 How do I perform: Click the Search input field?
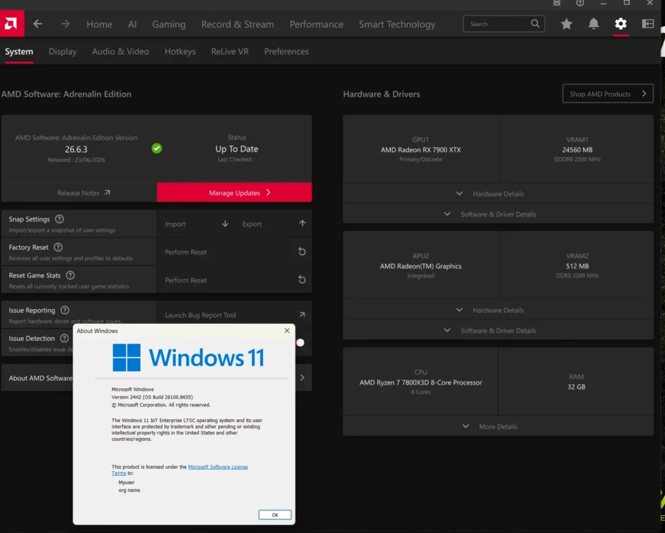pyautogui.click(x=503, y=24)
